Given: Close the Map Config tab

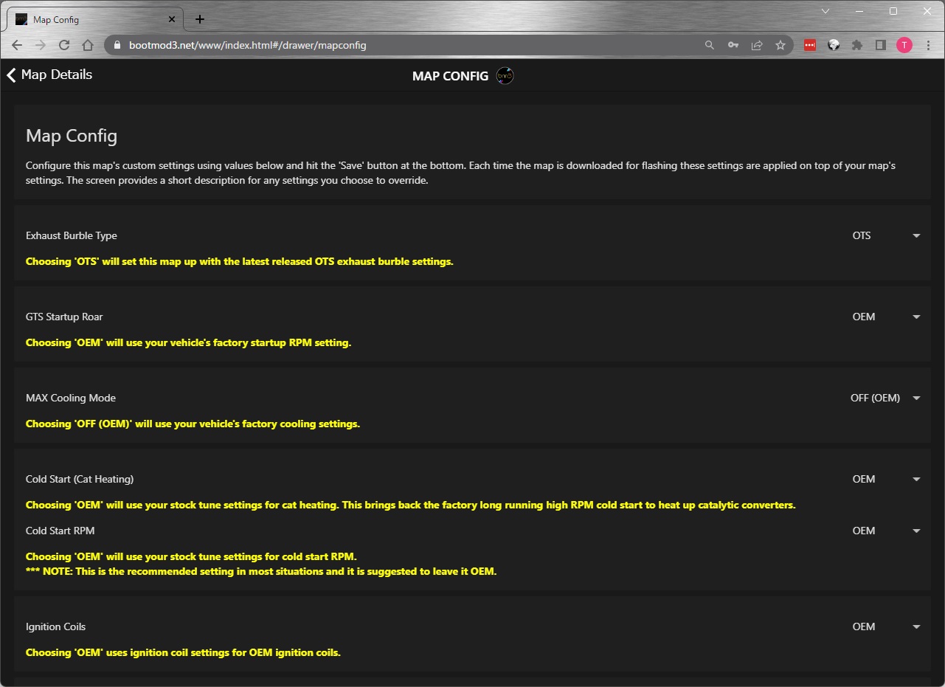Looking at the screenshot, I should [172, 19].
